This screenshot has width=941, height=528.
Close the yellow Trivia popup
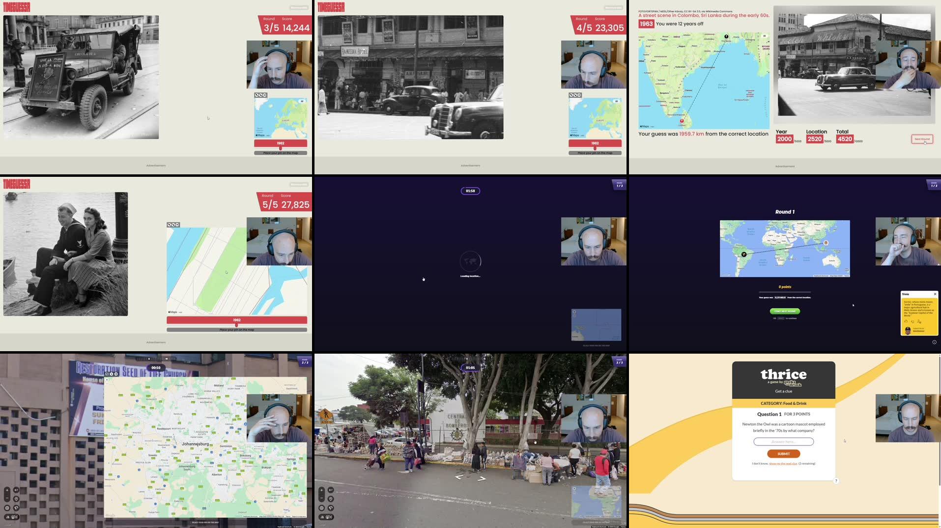[935, 294]
